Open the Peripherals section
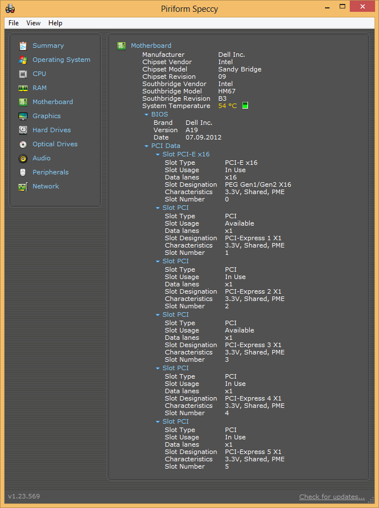The height and width of the screenshot is (508, 379). tap(51, 172)
